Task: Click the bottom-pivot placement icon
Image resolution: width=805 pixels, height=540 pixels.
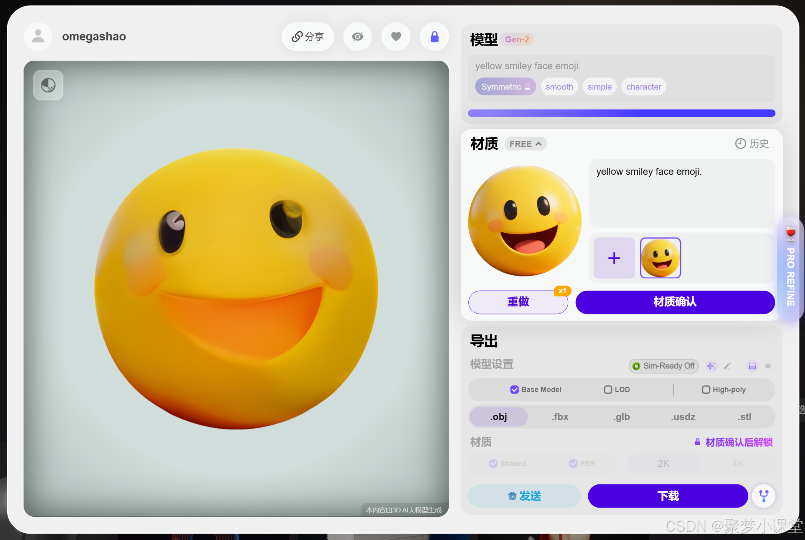Action: click(752, 366)
